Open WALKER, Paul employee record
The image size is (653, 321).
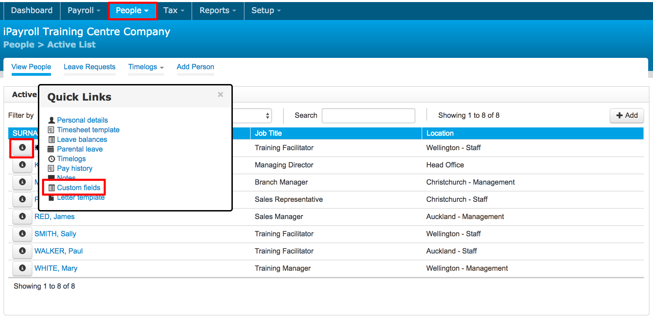click(59, 251)
